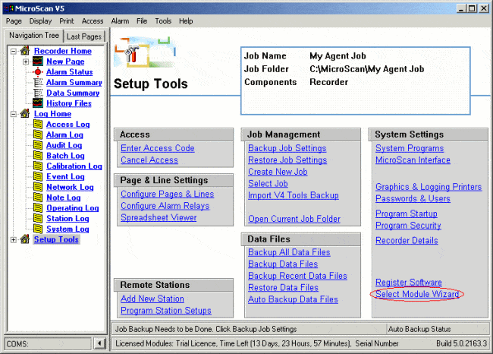Image resolution: width=493 pixels, height=354 pixels.
Task: Click Restore Job Settings link
Action: click(x=287, y=160)
